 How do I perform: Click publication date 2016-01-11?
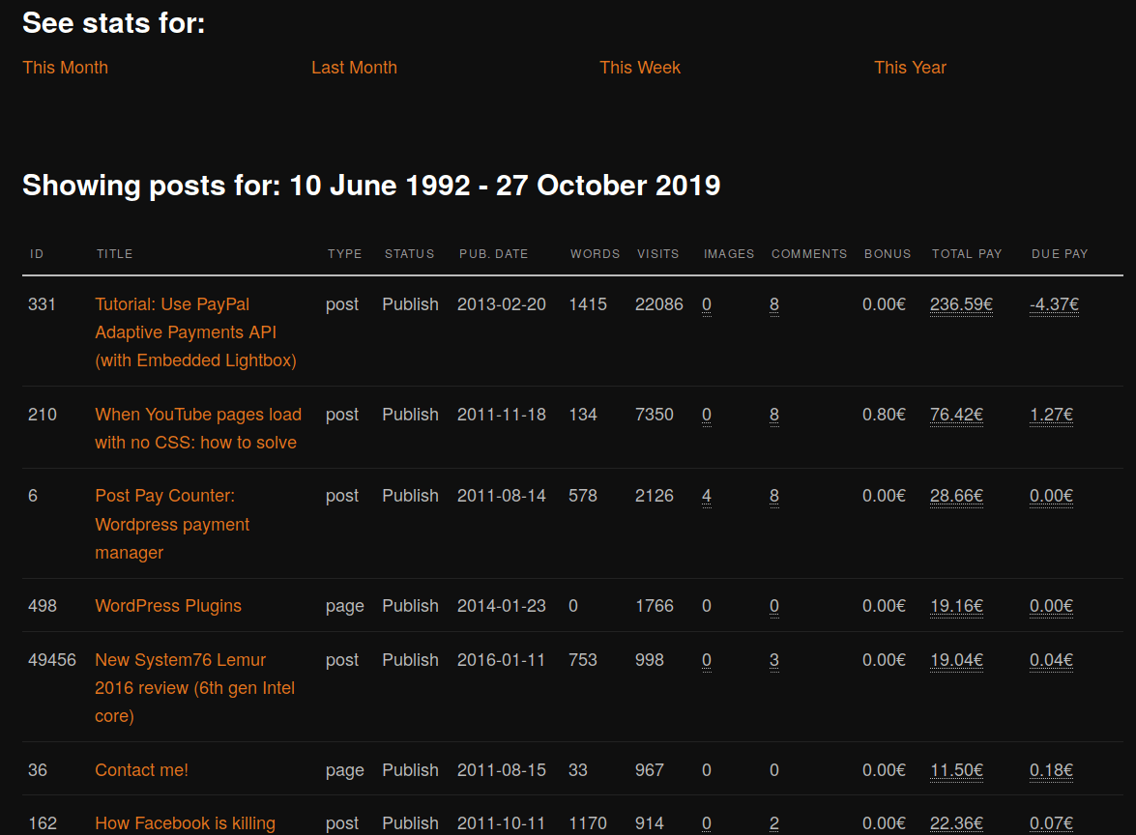501,660
